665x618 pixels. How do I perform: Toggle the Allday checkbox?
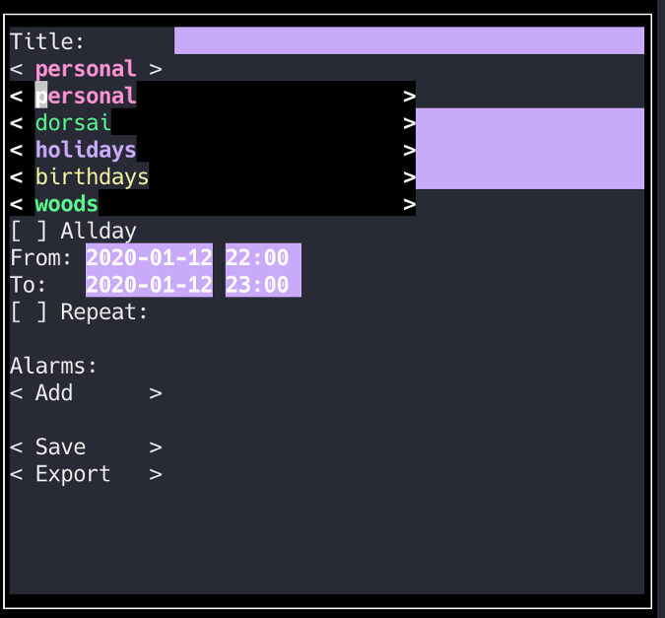tap(29, 232)
